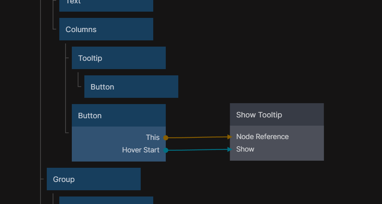Select the teal Hover Start connection line
This screenshot has width=382, height=204.
197,149
